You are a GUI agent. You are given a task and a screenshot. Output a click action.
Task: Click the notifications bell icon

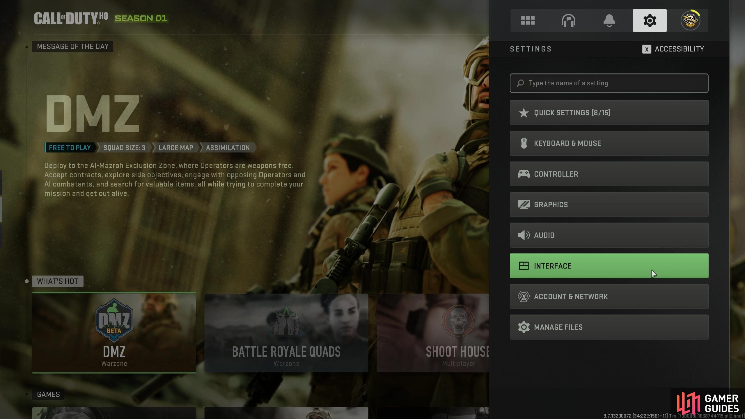pos(609,20)
